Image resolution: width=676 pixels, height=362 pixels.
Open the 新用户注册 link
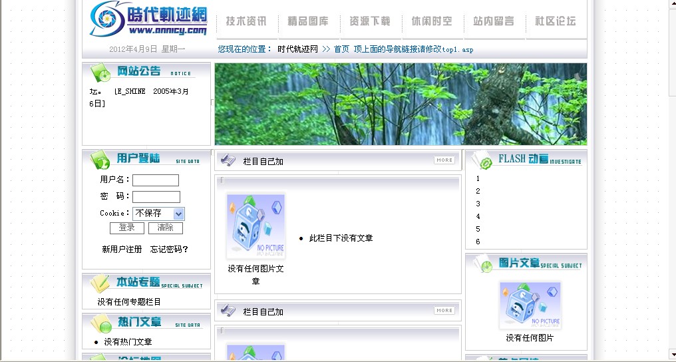coord(122,249)
